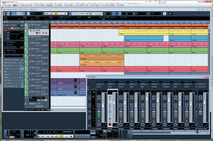The height and width of the screenshot is (141, 213).
Task: Select the Range Selection tool
Action: click(x=73, y=14)
